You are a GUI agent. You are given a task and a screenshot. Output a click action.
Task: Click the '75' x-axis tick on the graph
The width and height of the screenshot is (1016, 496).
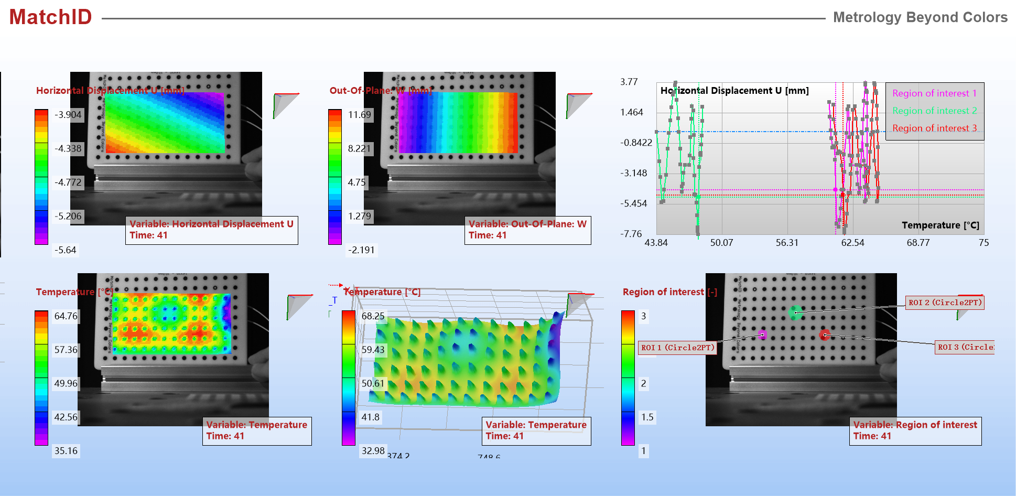pos(984,243)
